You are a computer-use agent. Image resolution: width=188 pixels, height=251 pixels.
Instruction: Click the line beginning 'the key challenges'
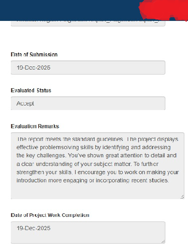96,156
